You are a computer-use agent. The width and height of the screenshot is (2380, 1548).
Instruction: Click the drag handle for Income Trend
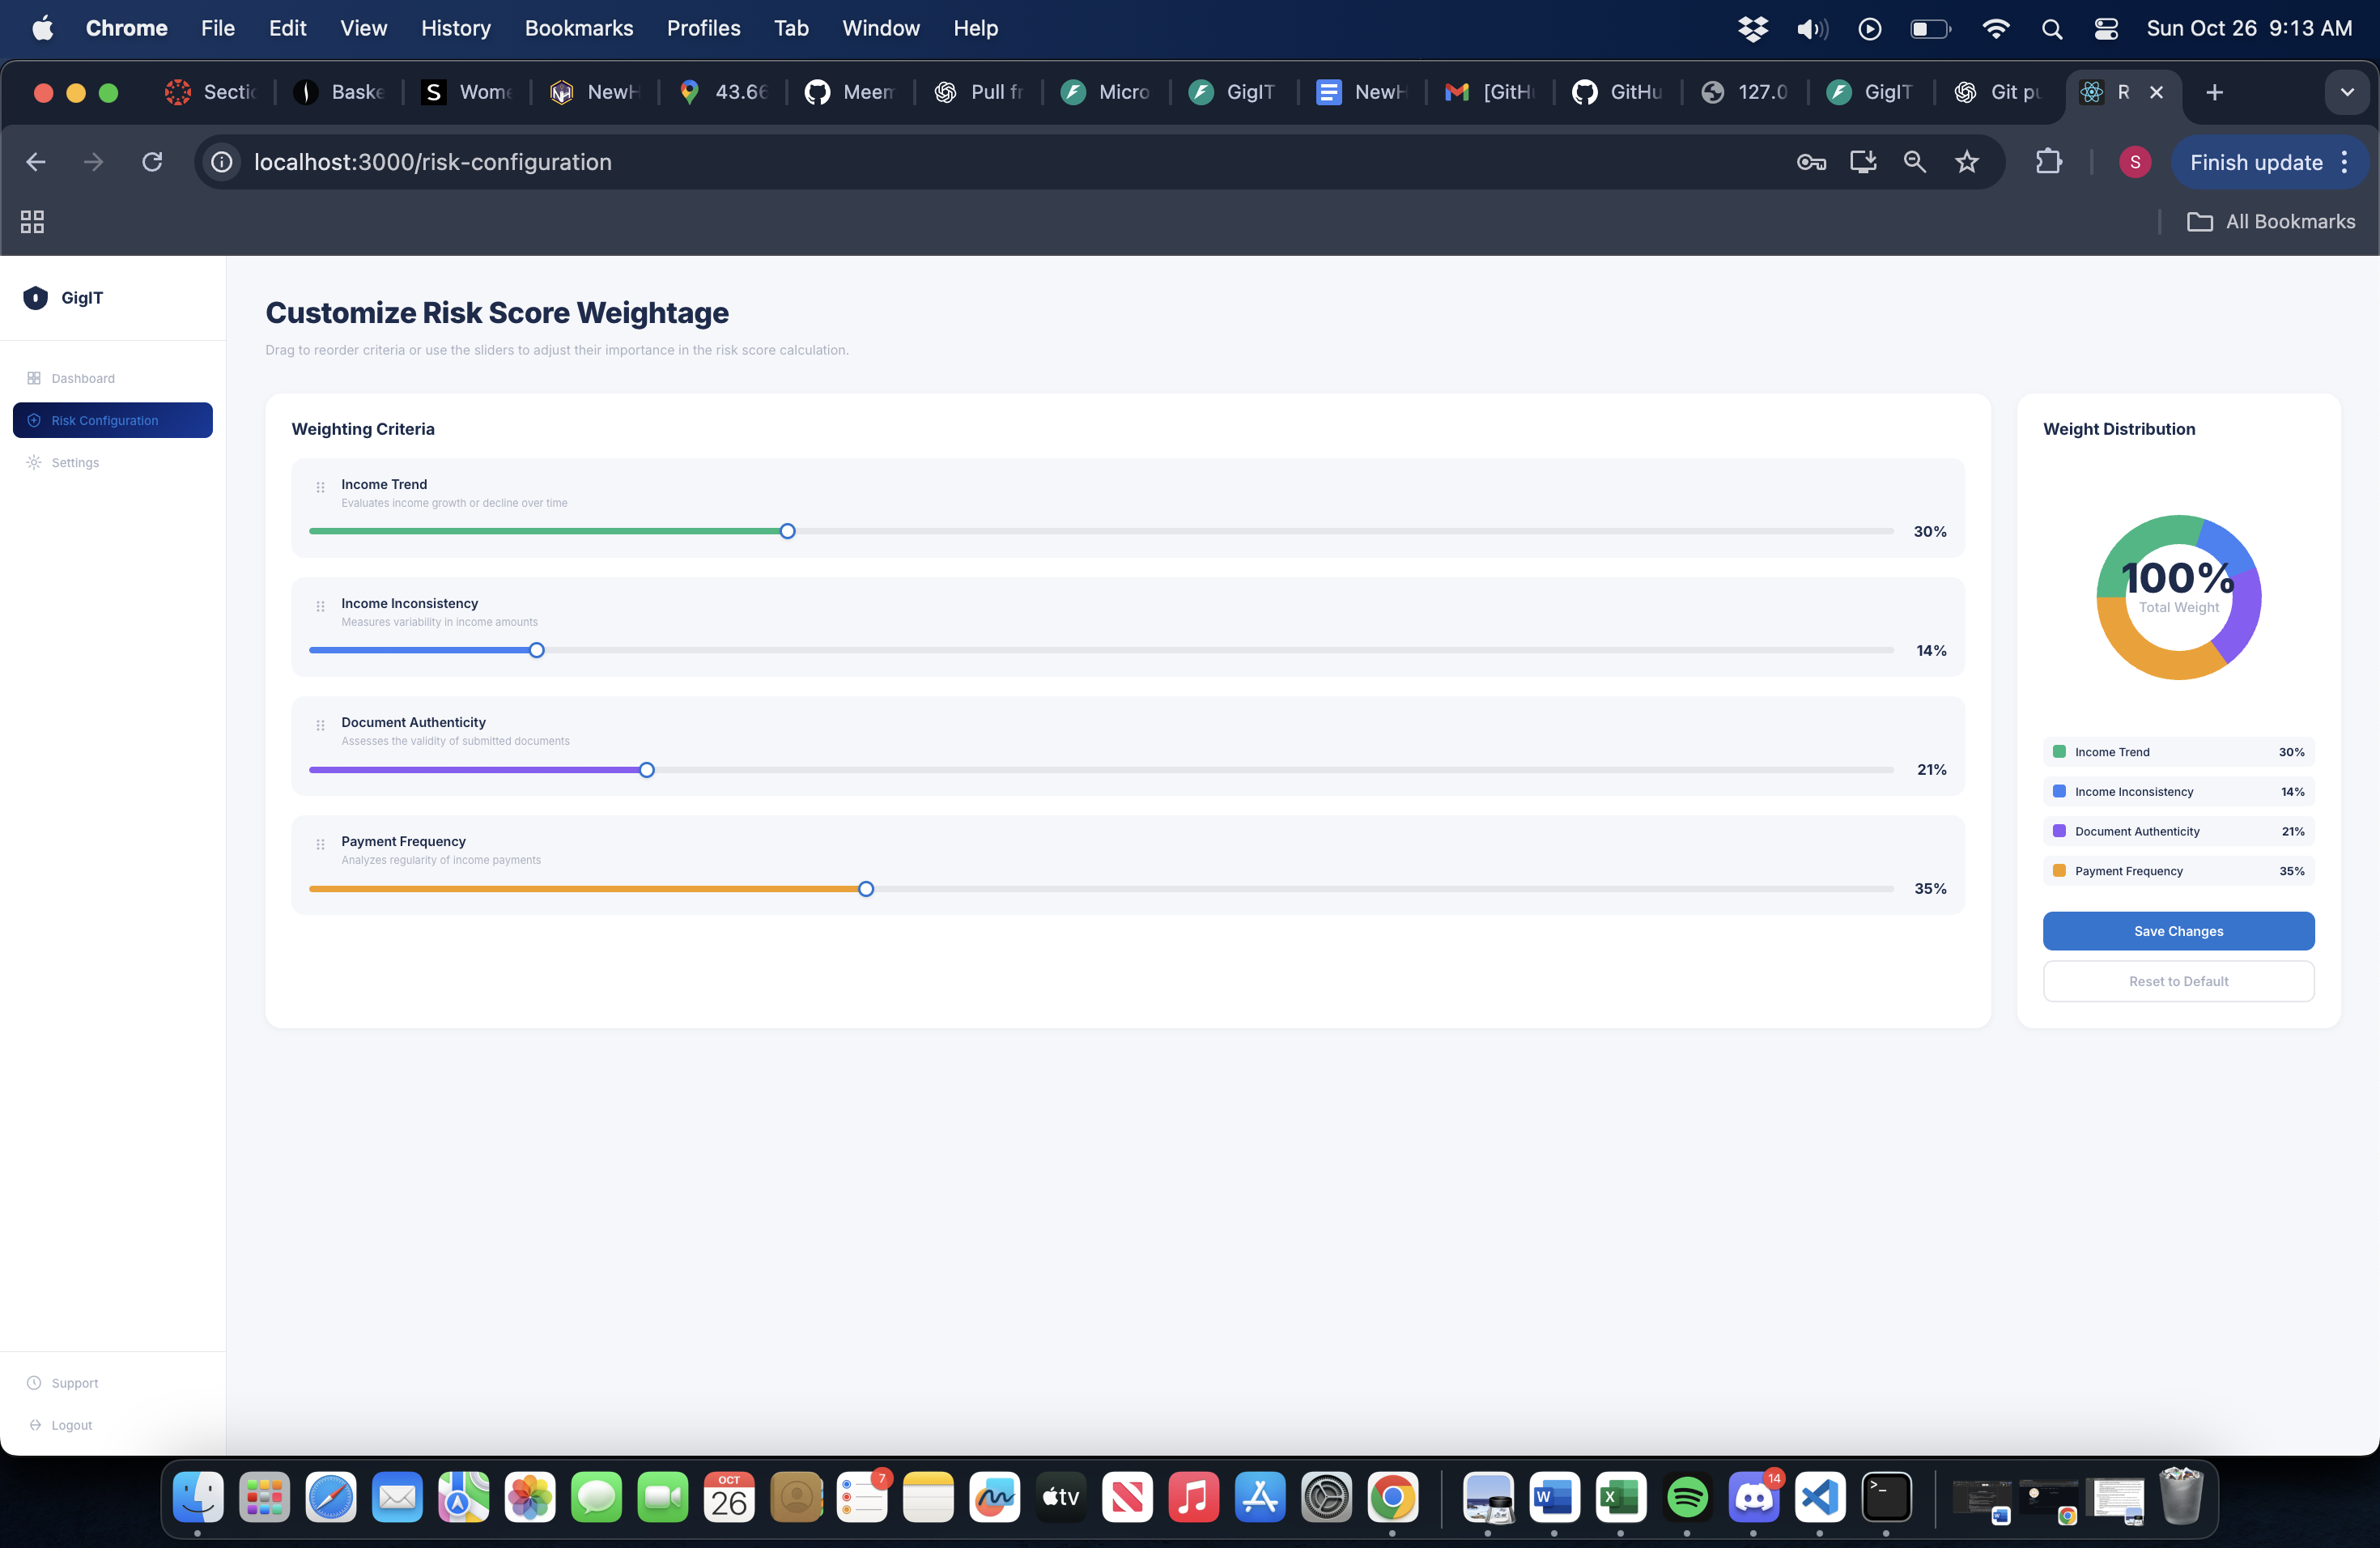pyautogui.click(x=320, y=487)
